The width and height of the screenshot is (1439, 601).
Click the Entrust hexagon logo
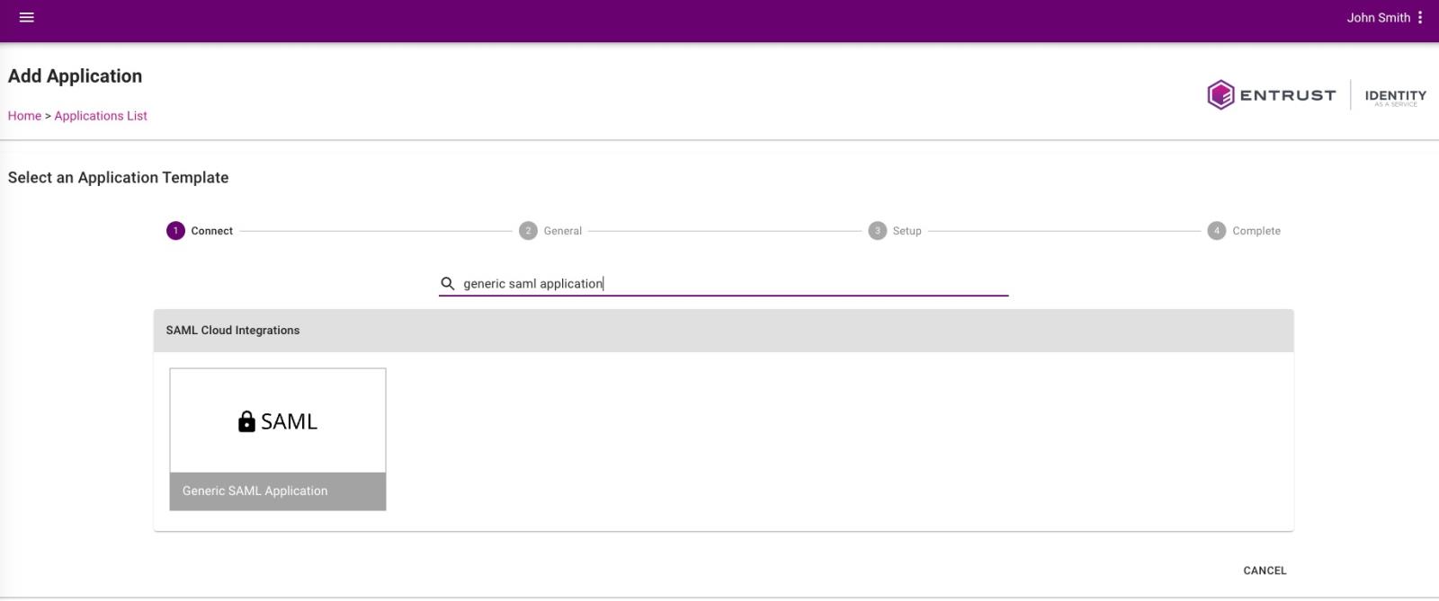[1220, 95]
